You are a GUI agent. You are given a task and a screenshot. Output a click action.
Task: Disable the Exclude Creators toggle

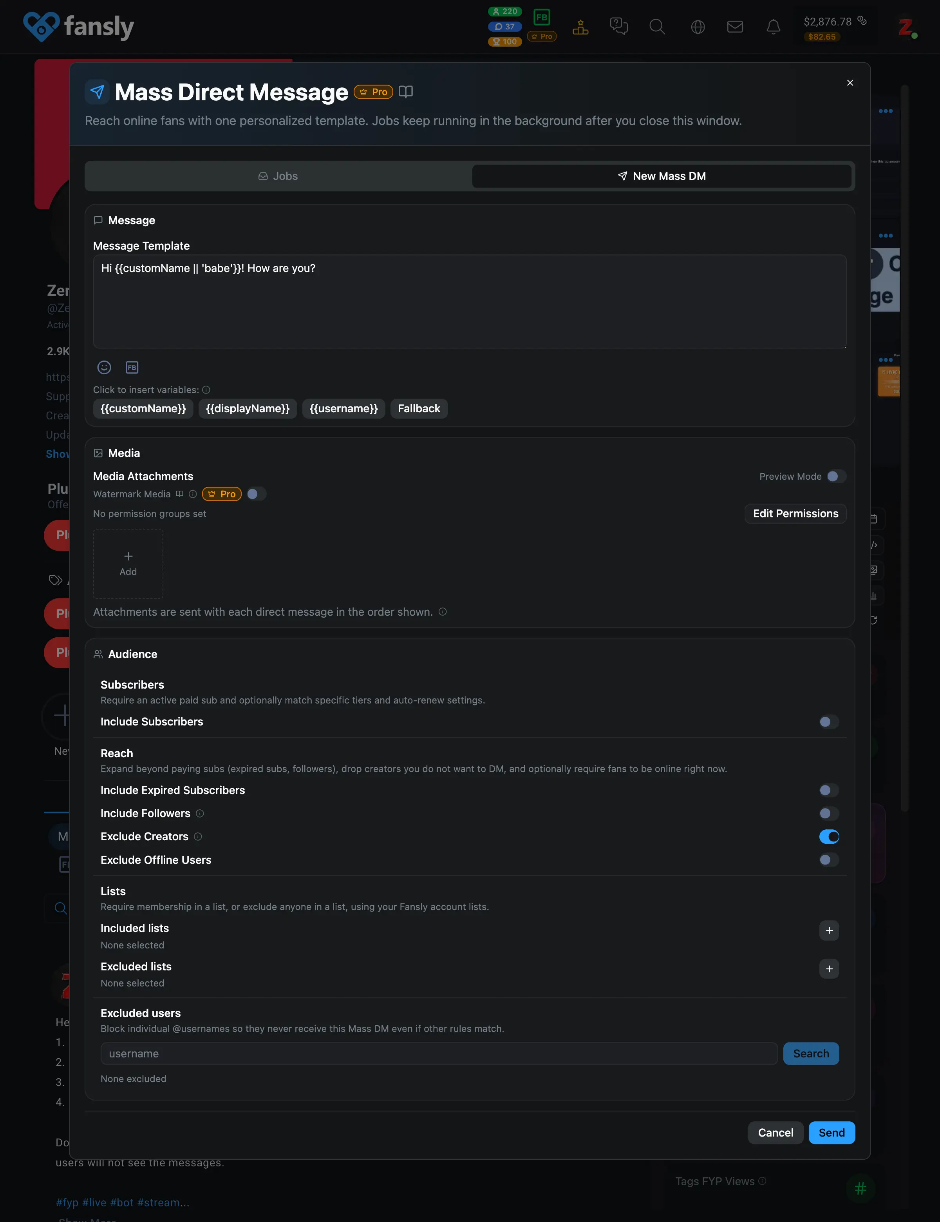(829, 836)
